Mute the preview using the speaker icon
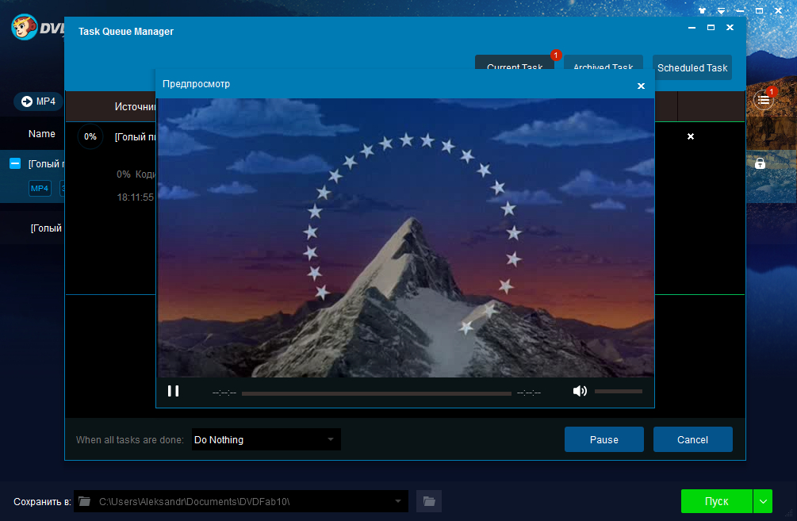Image resolution: width=797 pixels, height=521 pixels. point(580,391)
